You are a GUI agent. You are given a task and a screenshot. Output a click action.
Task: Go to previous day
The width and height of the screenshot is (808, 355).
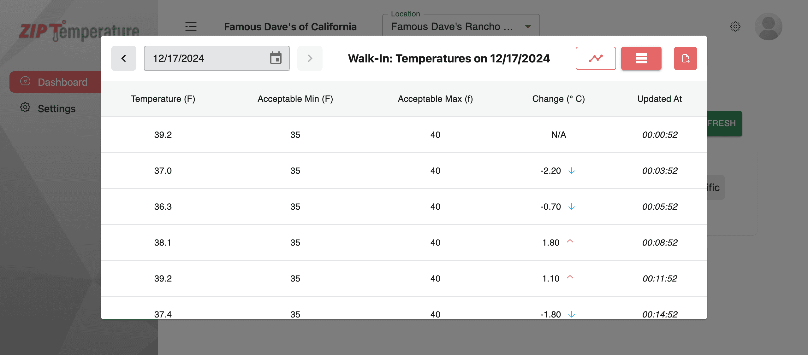124,58
